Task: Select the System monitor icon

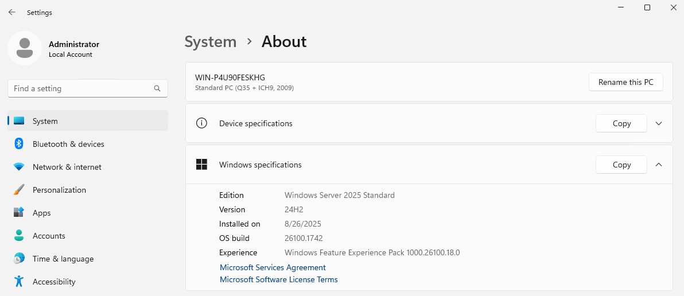Action: click(x=19, y=121)
